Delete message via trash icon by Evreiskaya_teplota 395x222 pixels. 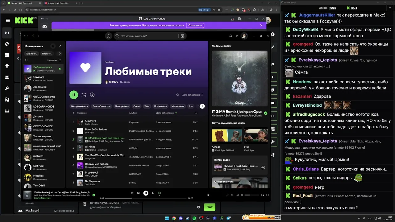85,204
